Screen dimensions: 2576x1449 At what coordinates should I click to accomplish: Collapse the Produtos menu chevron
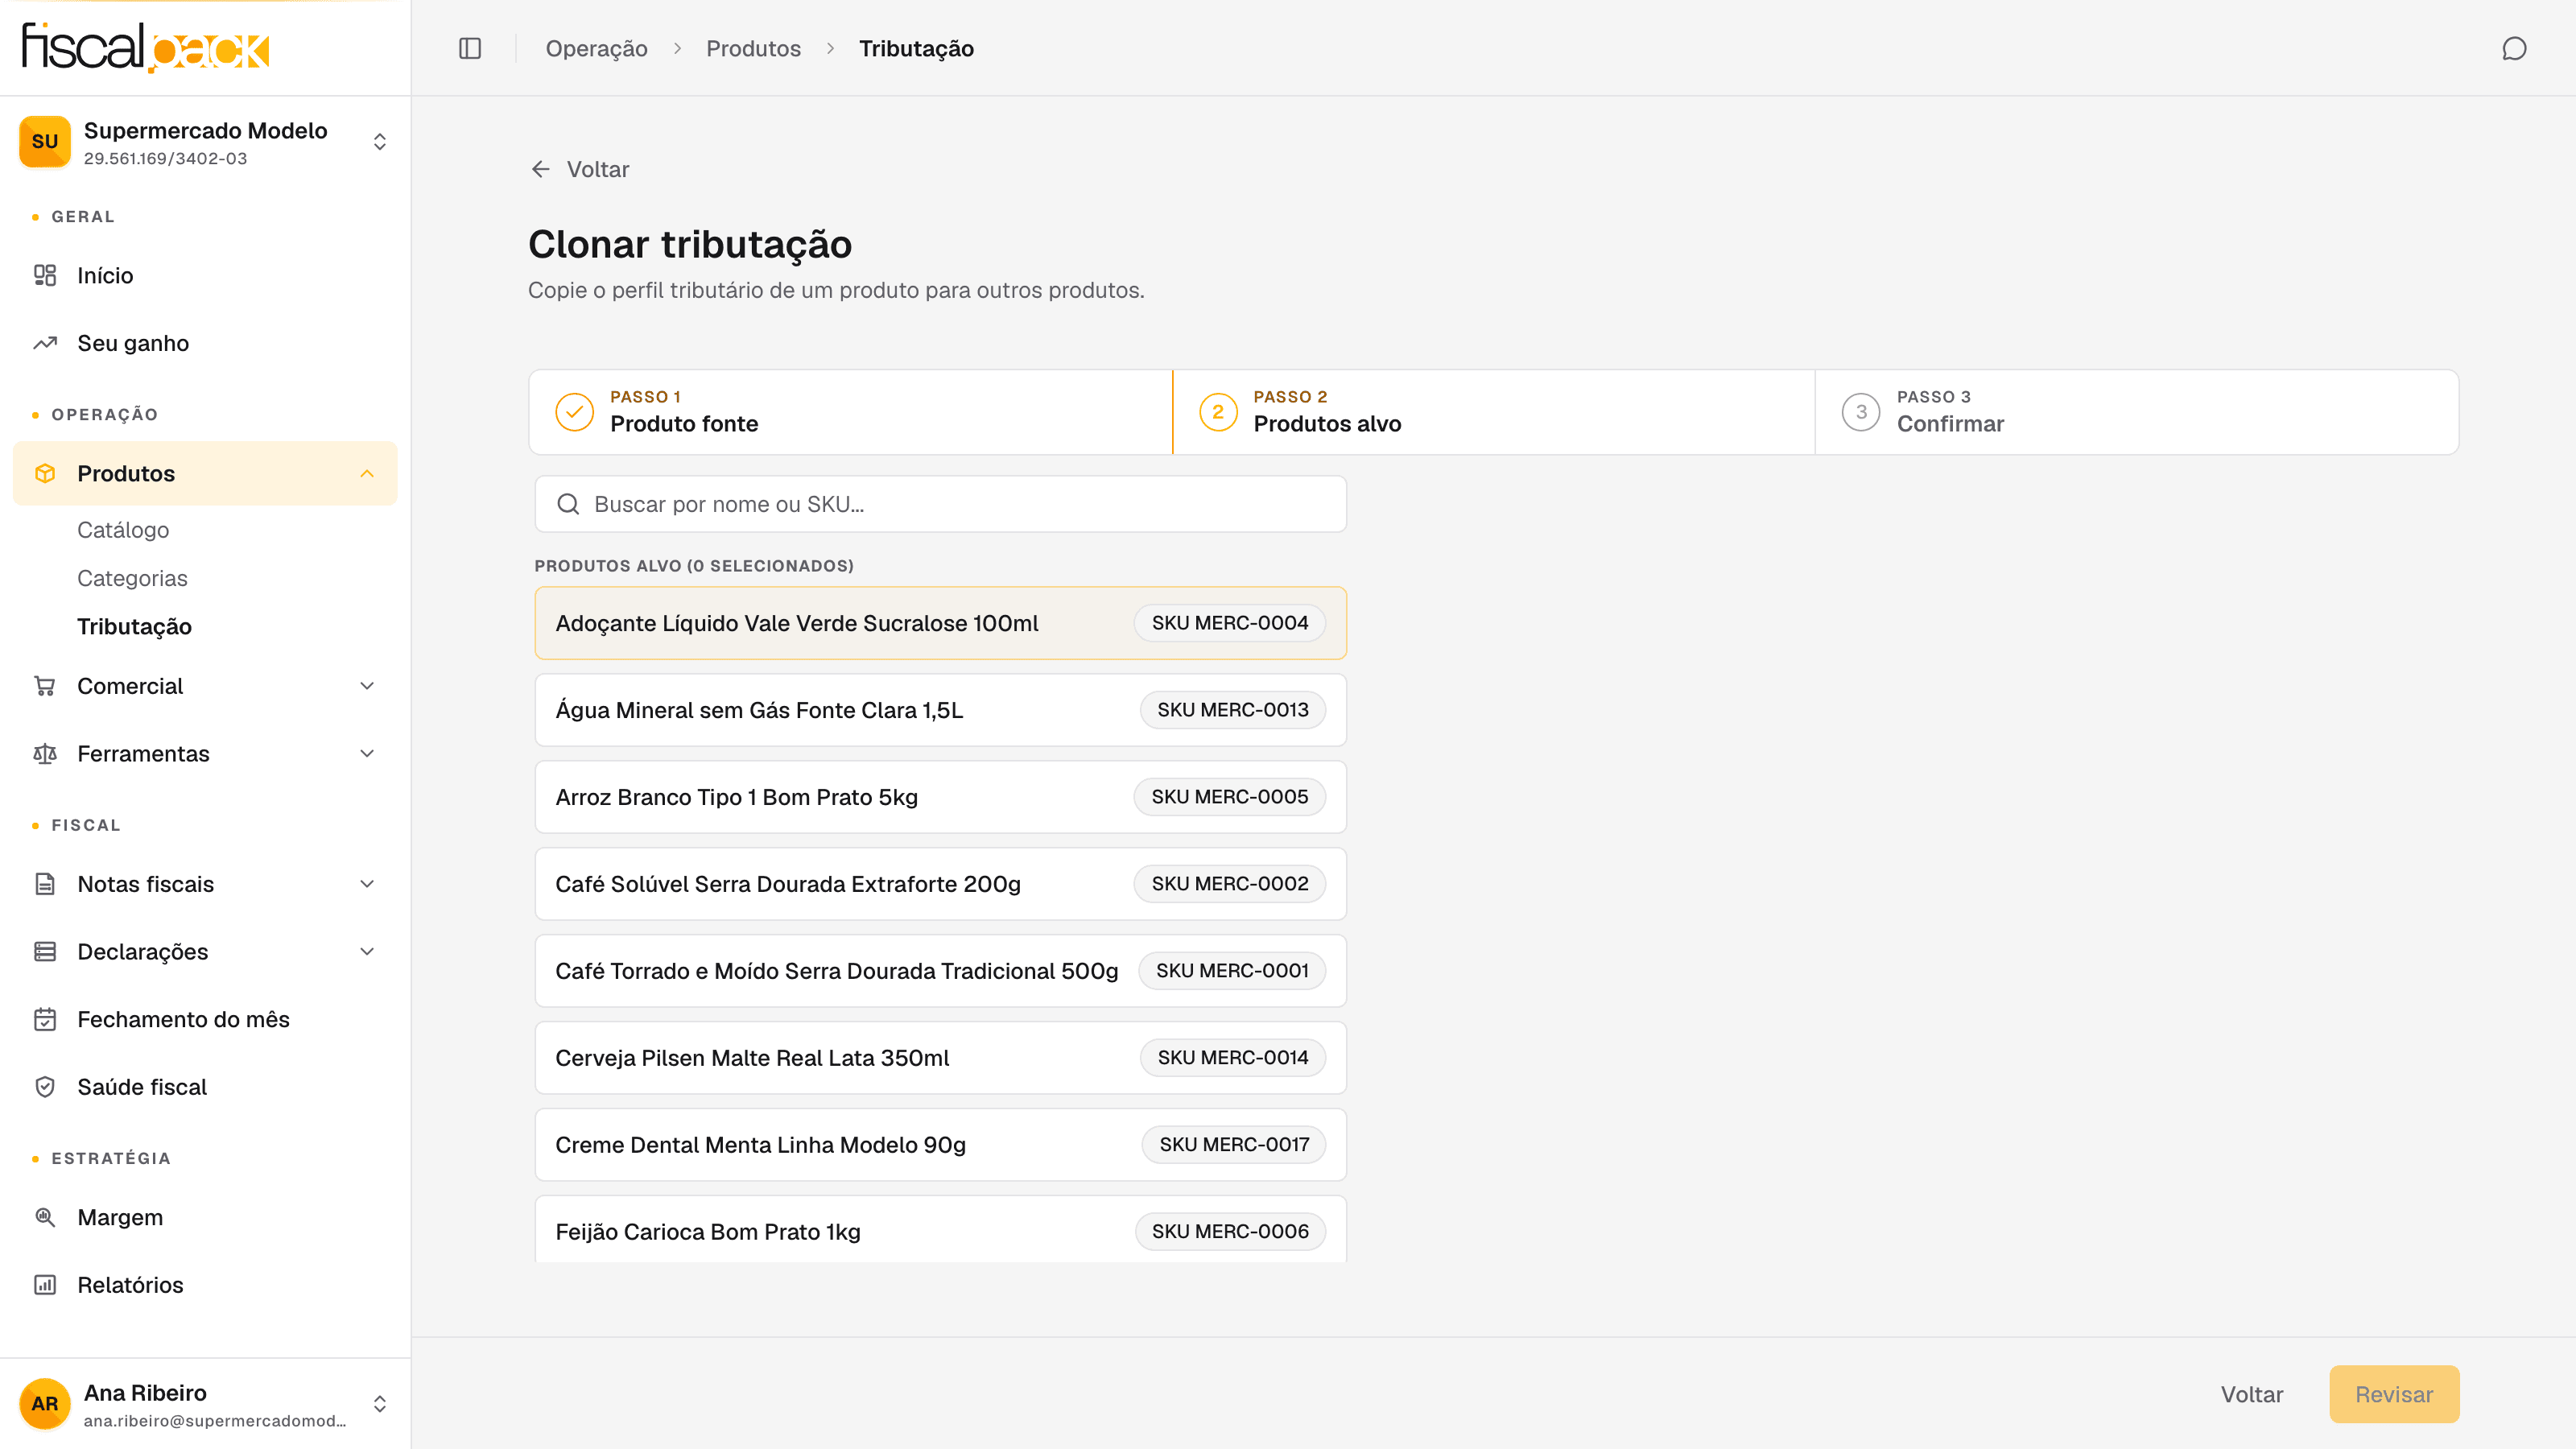367,473
